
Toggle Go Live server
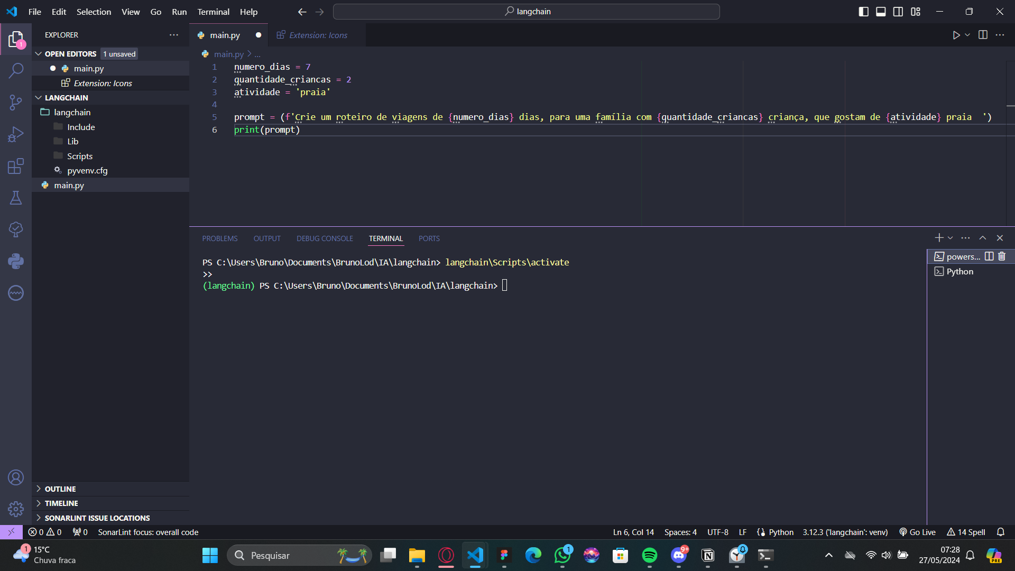917,532
